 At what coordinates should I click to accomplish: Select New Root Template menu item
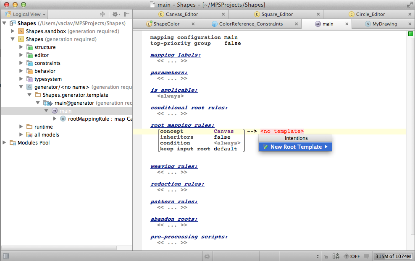295,147
